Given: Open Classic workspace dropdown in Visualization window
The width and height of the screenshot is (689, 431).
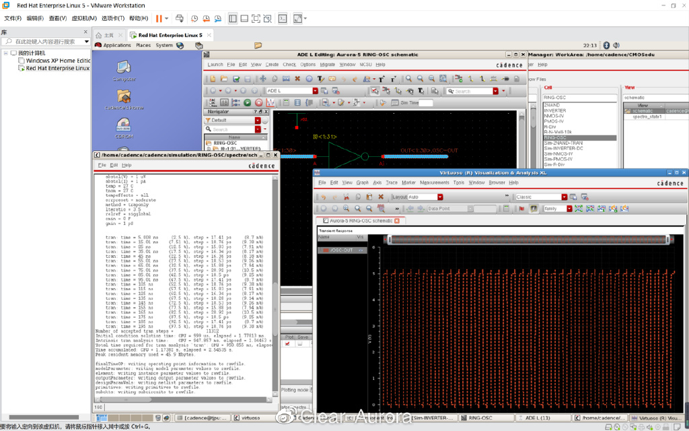Looking at the screenshot, I should tap(565, 197).
